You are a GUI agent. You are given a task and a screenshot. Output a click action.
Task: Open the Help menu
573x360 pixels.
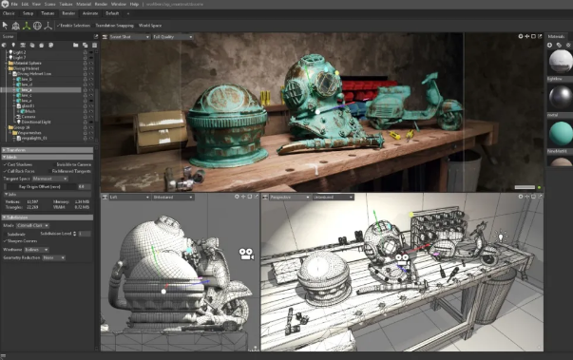(x=135, y=5)
